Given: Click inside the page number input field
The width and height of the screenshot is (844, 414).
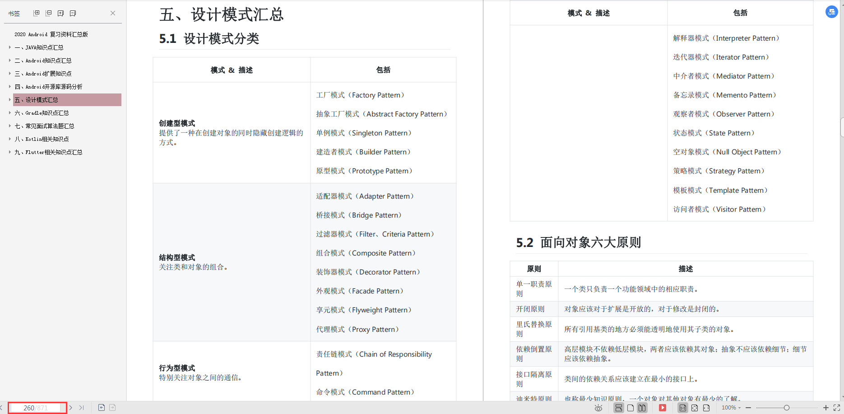Looking at the screenshot, I should click(x=36, y=407).
